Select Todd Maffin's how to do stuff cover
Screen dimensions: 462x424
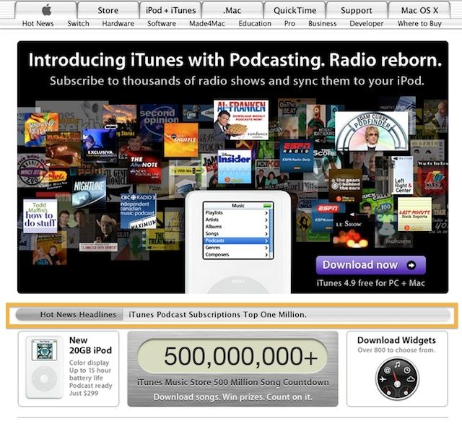point(40,216)
